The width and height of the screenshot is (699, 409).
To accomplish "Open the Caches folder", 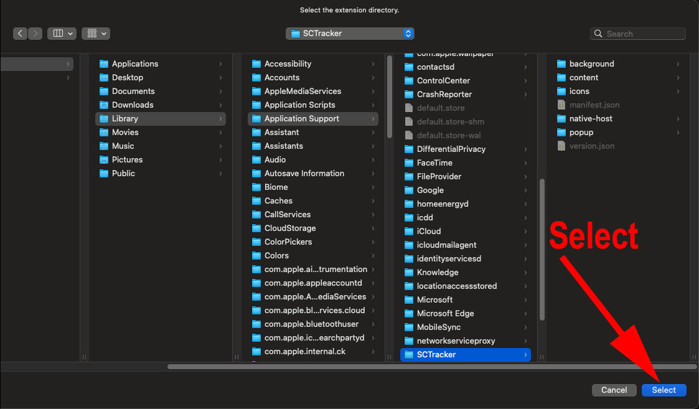I will [x=278, y=201].
